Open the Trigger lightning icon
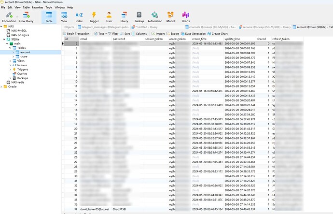 [x=94, y=17]
